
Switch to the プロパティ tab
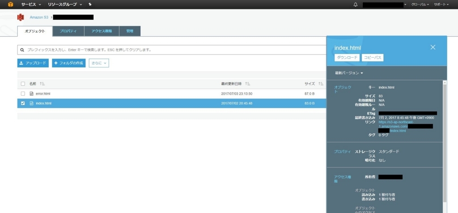tap(68, 31)
